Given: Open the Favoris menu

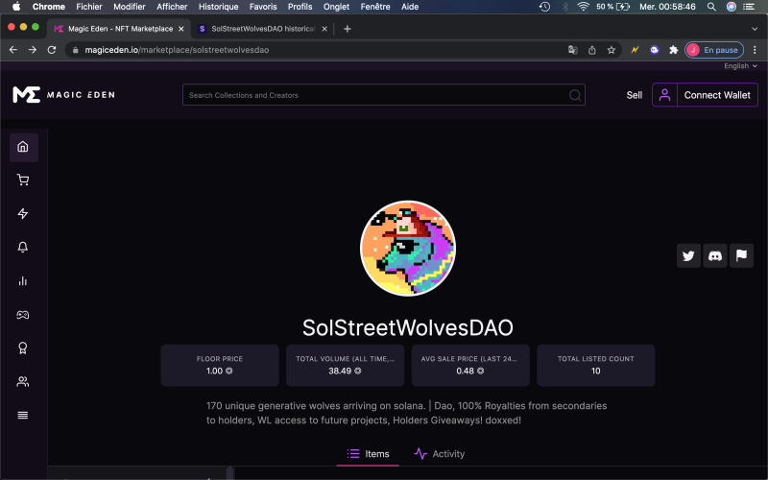Looking at the screenshot, I should click(x=263, y=7).
